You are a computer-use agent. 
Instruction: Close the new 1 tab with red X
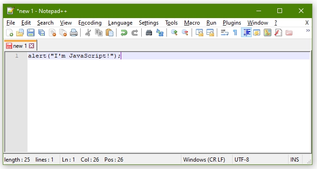31,46
